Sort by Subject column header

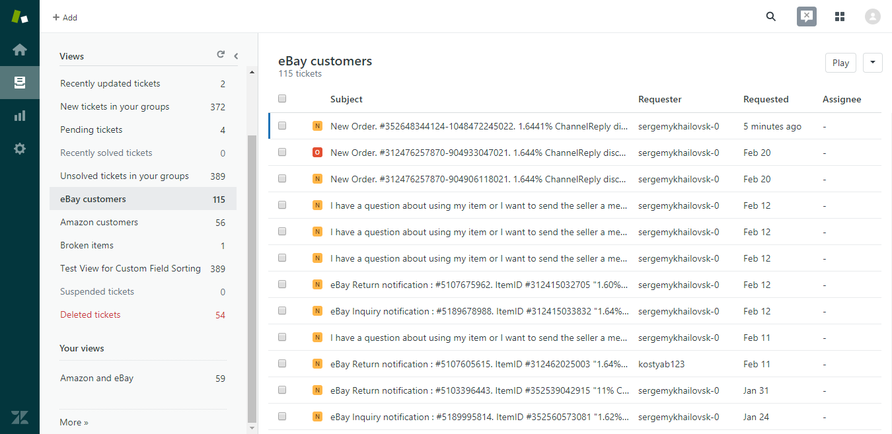click(x=346, y=99)
